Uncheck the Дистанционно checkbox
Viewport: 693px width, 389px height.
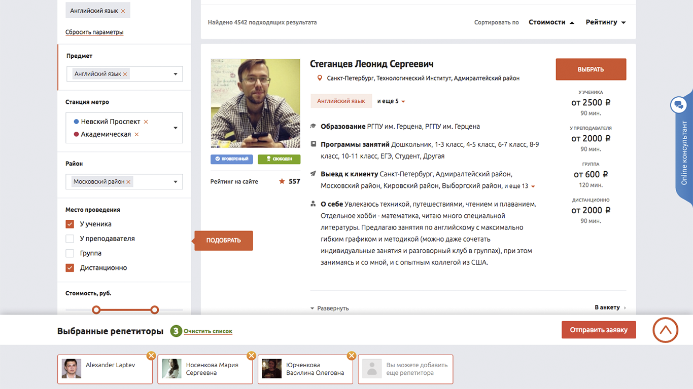pos(70,268)
